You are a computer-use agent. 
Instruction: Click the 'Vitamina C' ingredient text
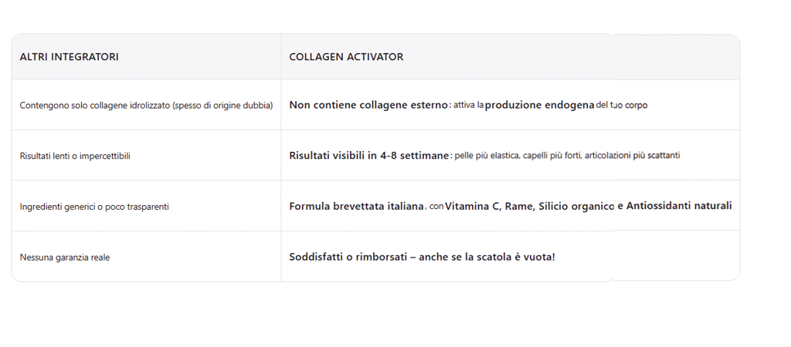click(x=473, y=207)
